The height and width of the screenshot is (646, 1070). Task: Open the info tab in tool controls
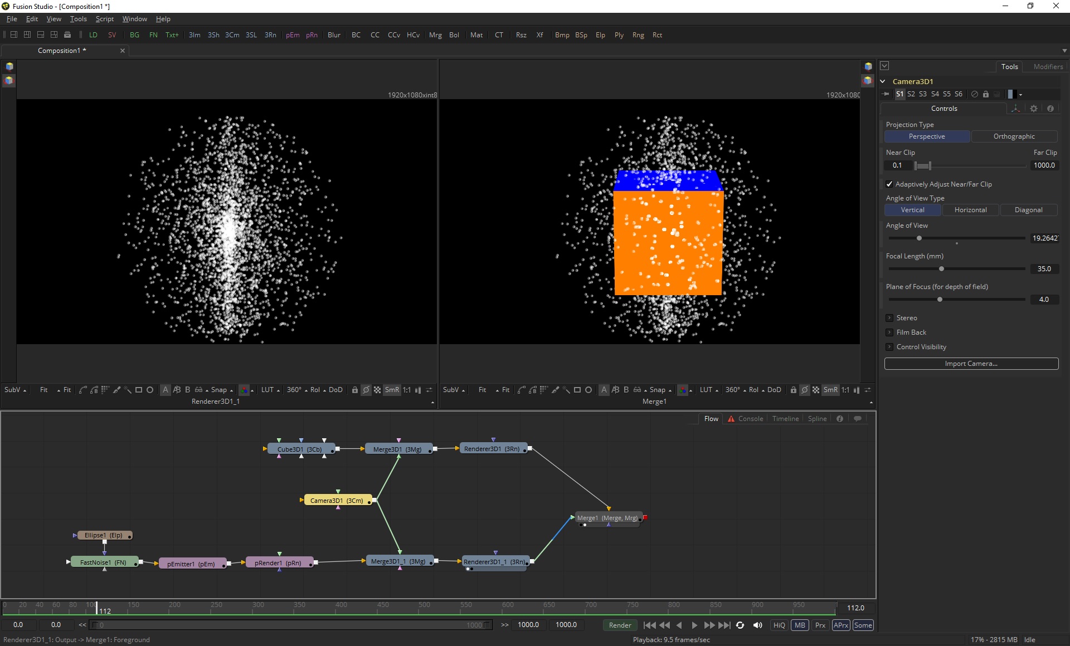[x=1050, y=109]
